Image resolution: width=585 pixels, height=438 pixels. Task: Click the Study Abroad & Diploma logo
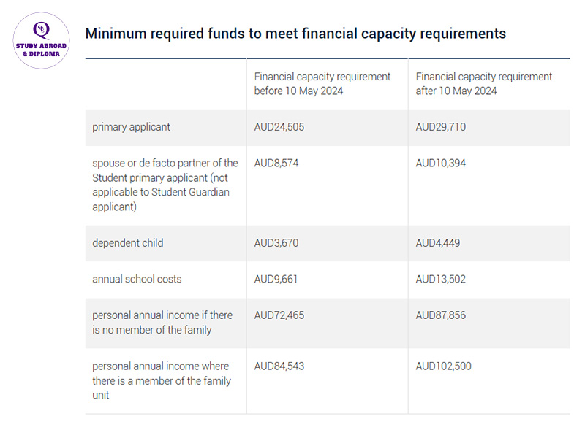pos(41,40)
